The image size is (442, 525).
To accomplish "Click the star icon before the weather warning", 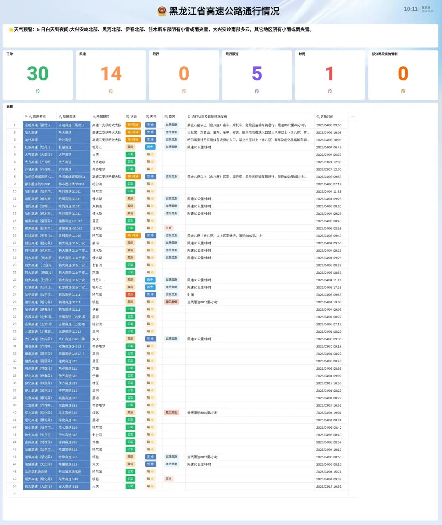I will [x=11, y=30].
